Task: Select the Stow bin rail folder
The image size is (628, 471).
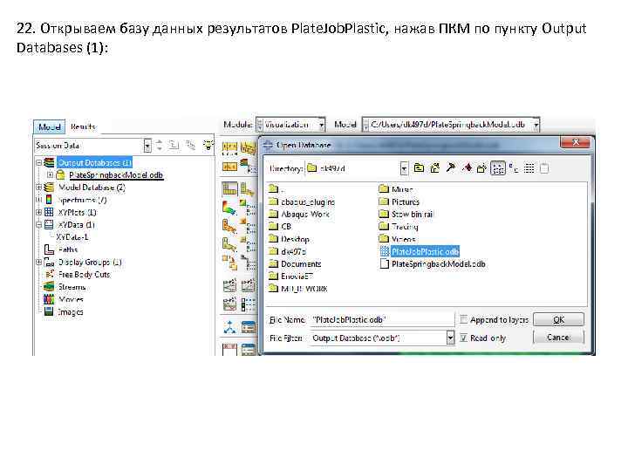Action: 406,215
